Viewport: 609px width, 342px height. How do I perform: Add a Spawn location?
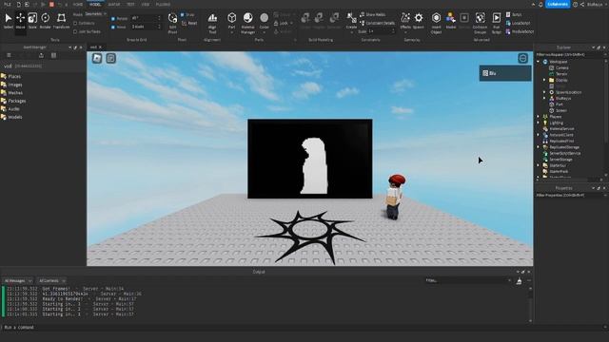[419, 21]
